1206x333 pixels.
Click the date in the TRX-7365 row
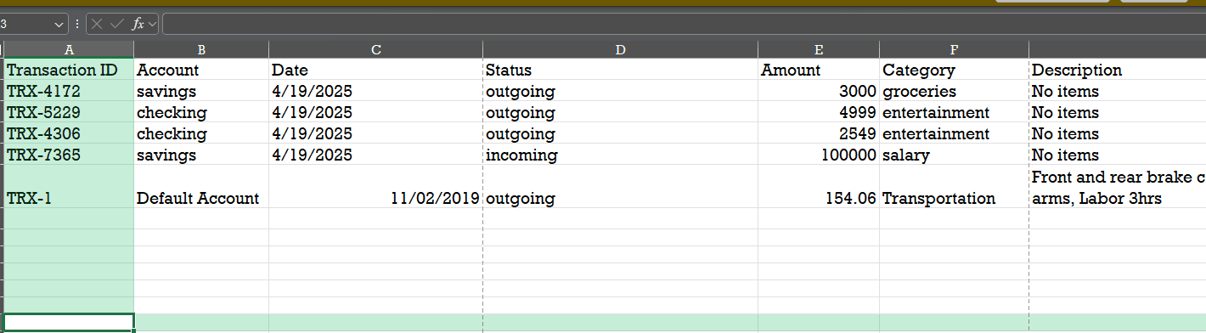tap(375, 155)
